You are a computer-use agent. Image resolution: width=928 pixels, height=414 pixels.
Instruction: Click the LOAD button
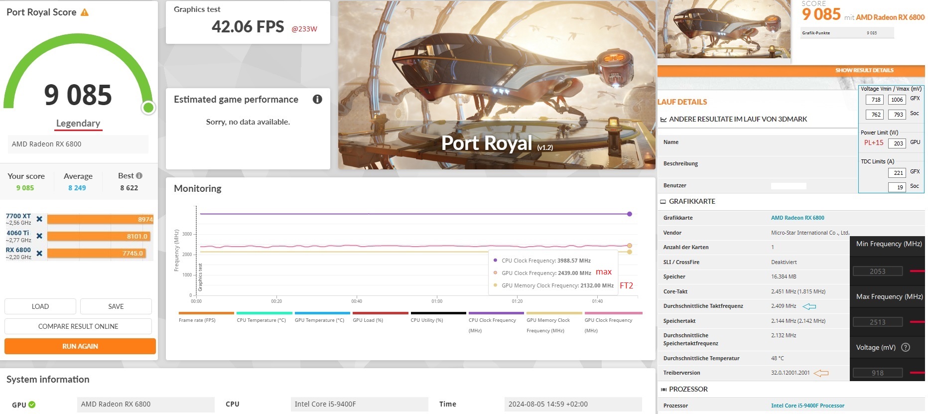(x=40, y=306)
